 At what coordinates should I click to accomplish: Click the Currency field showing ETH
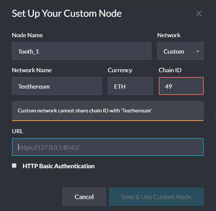130,86
